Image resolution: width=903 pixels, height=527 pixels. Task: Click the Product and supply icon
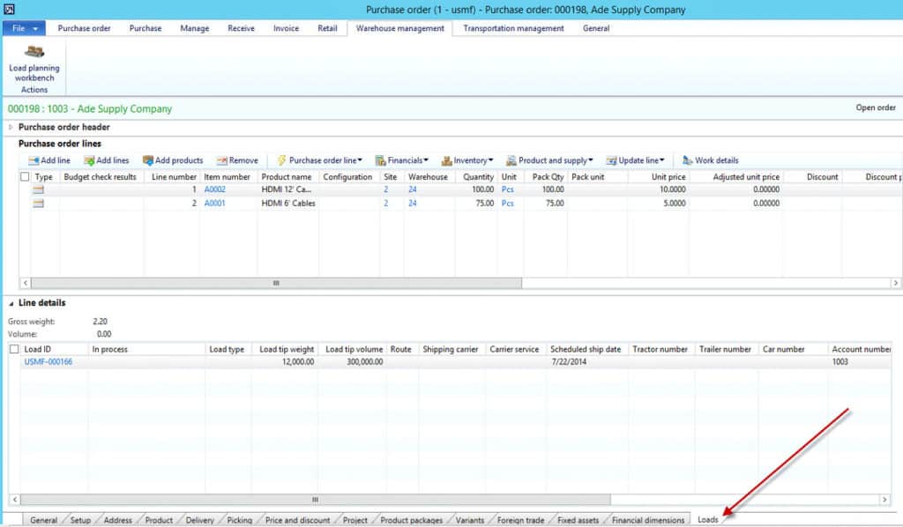click(511, 160)
